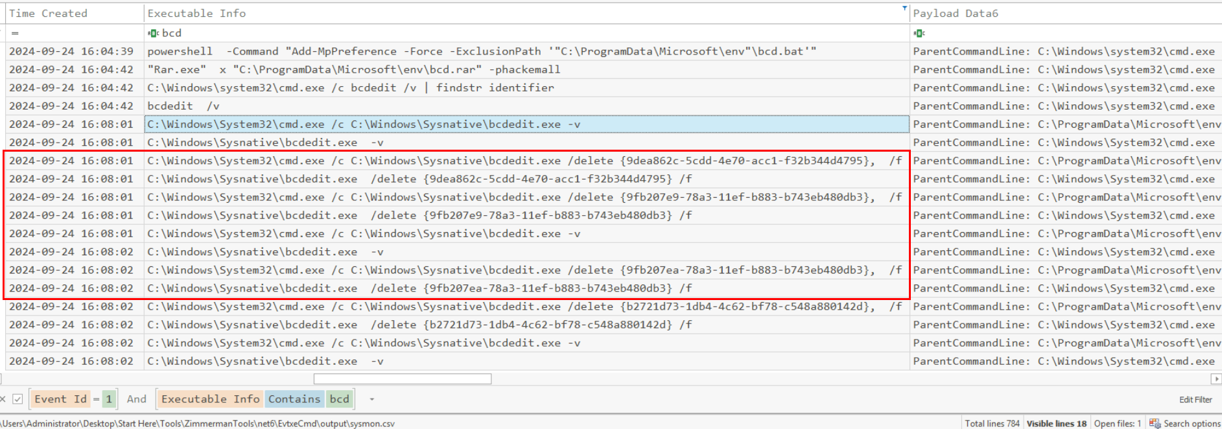Click the 'bcd' value chip in filter panel
The image size is (1222, 429).
(339, 399)
